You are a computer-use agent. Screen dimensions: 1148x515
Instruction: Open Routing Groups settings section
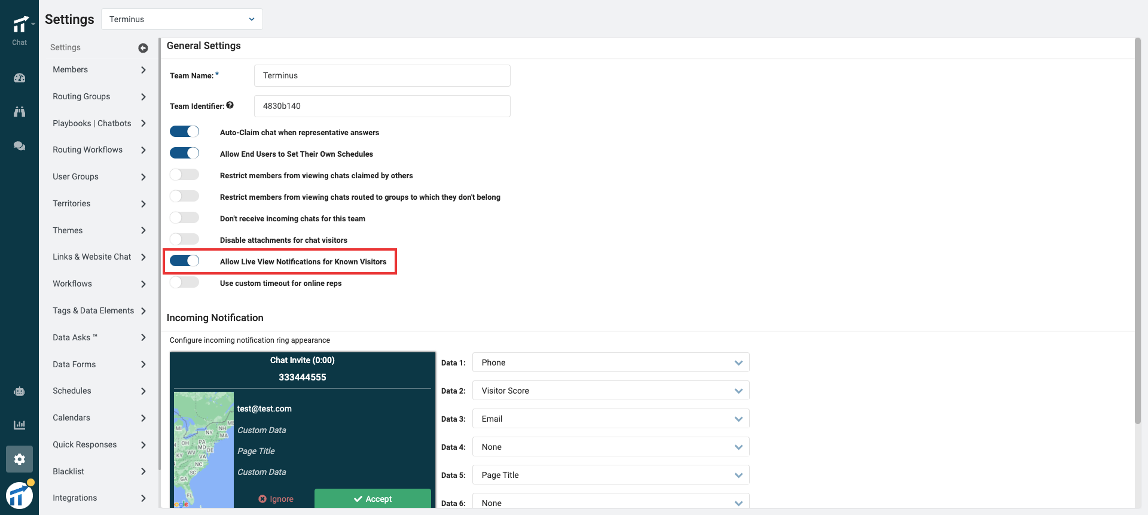(81, 96)
